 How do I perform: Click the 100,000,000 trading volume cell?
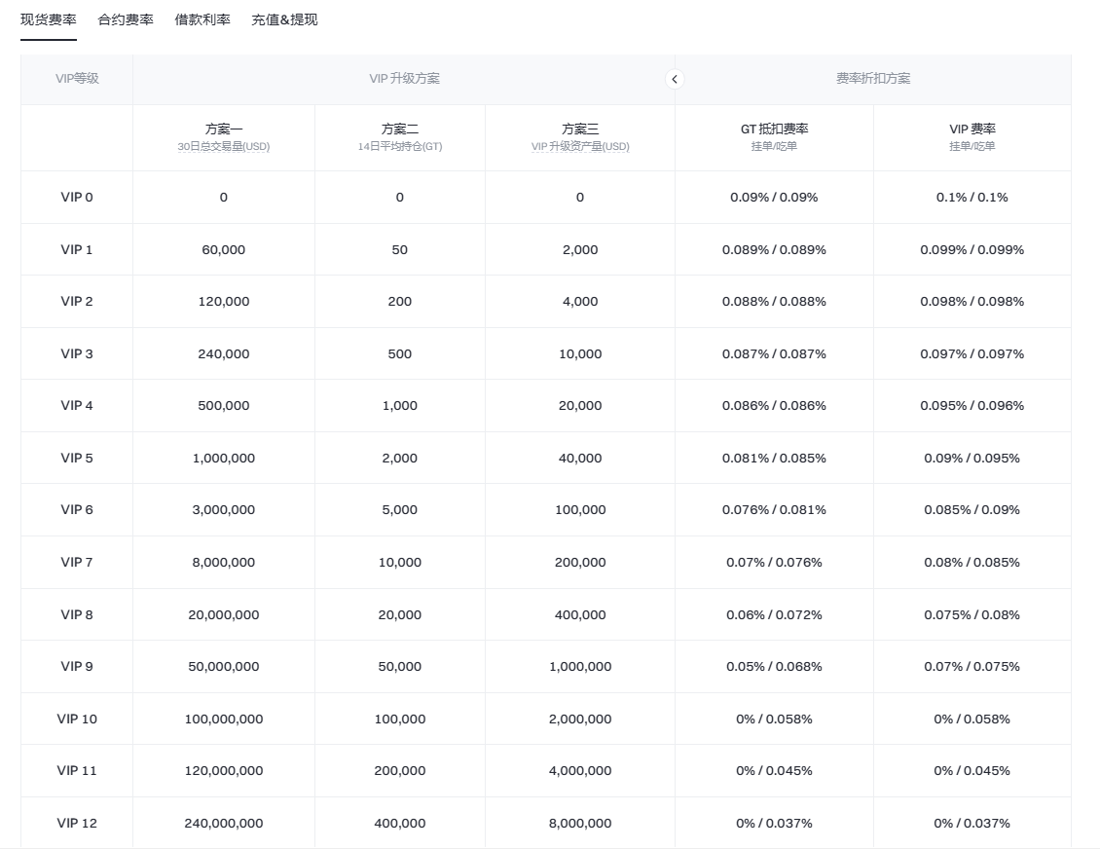[224, 720]
